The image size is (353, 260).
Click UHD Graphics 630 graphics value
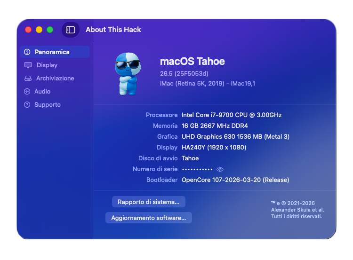[x=235, y=136]
